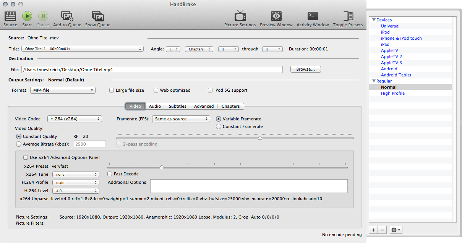Switch to the Video tab

pos(135,106)
